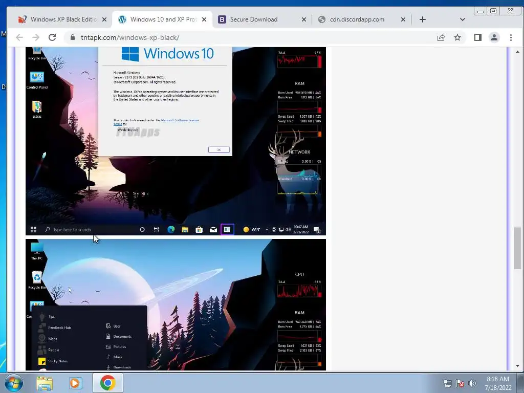
Task: Open the Chrome three-dot menu
Action: (511, 37)
